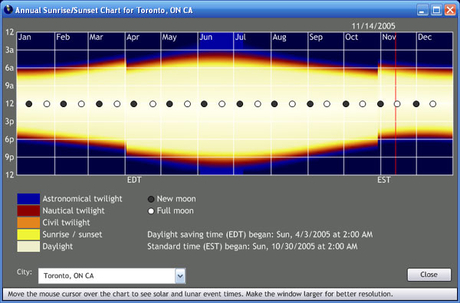Click the EDT label below the chart
Viewport: 460px width, 303px height.
134,180
